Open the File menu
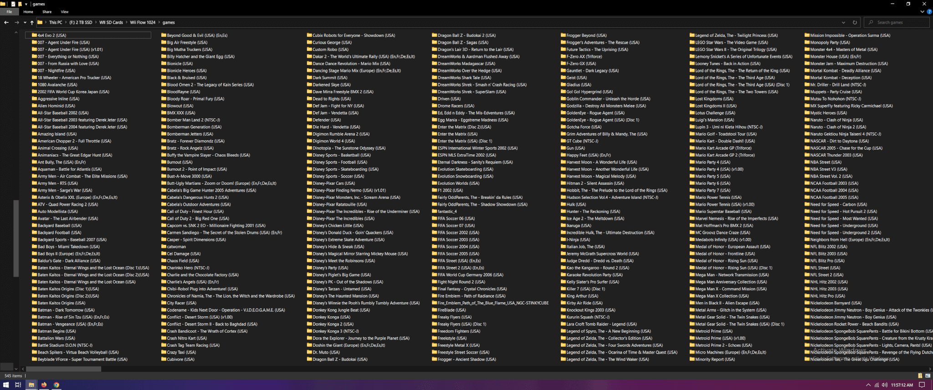The image size is (933, 390). 9,12
